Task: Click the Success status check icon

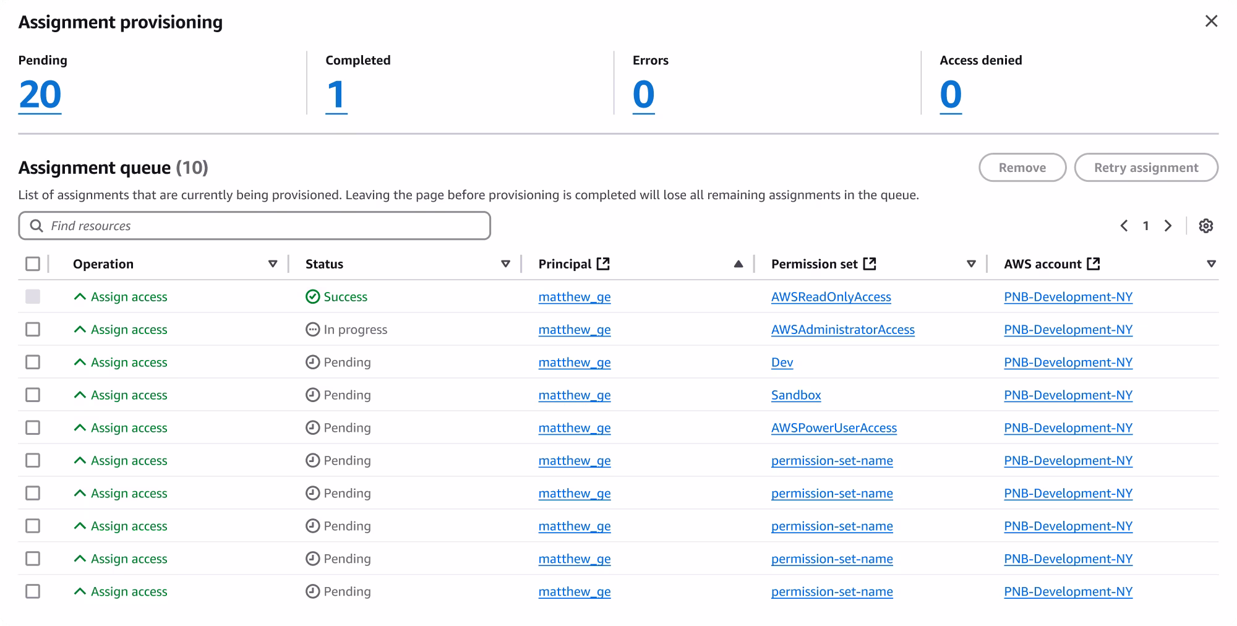Action: 312,297
